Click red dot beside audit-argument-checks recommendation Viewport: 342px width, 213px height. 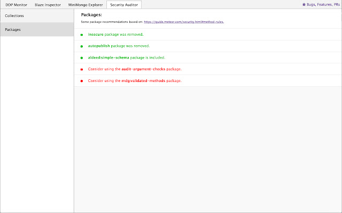82,69
